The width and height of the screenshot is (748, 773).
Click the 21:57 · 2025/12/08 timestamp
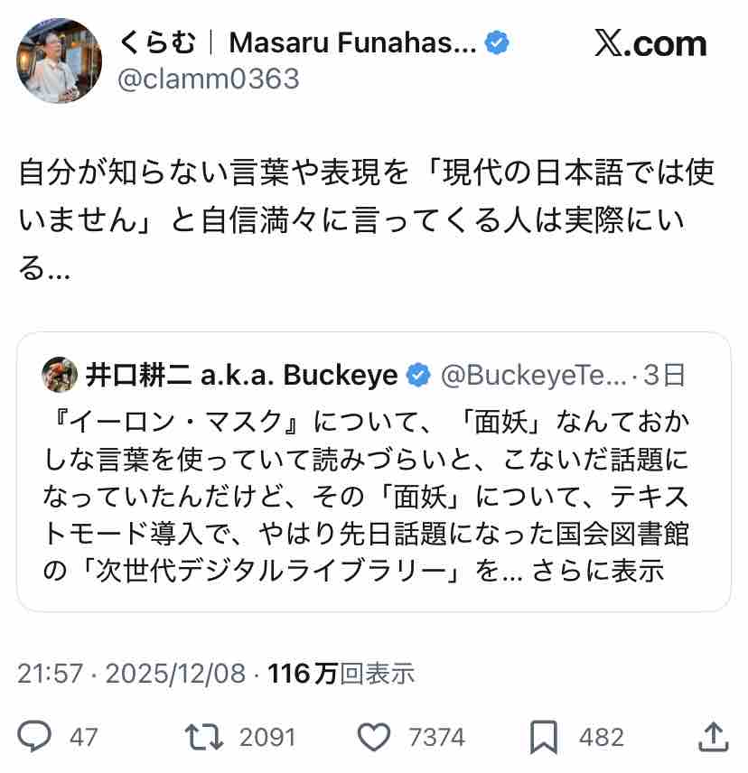click(131, 673)
